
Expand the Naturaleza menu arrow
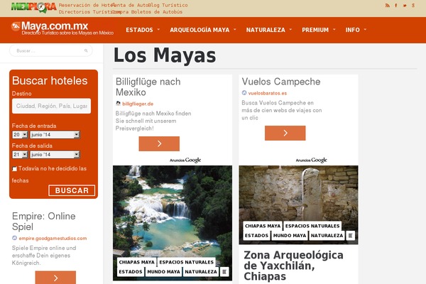pyautogui.click(x=290, y=29)
